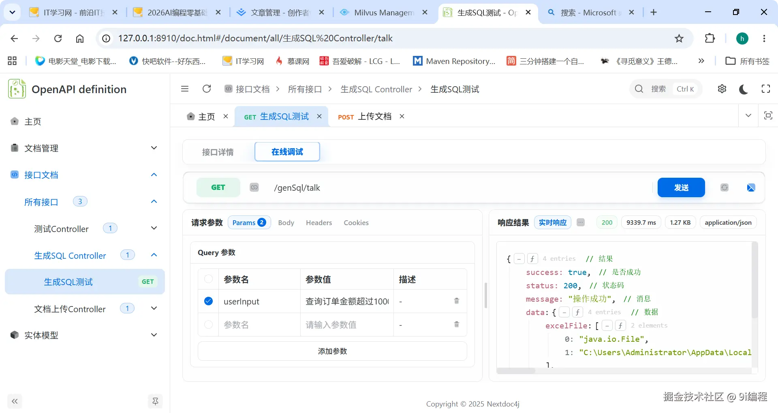
Task: Collapse the left sidebar double-arrow
Action: 15,401
